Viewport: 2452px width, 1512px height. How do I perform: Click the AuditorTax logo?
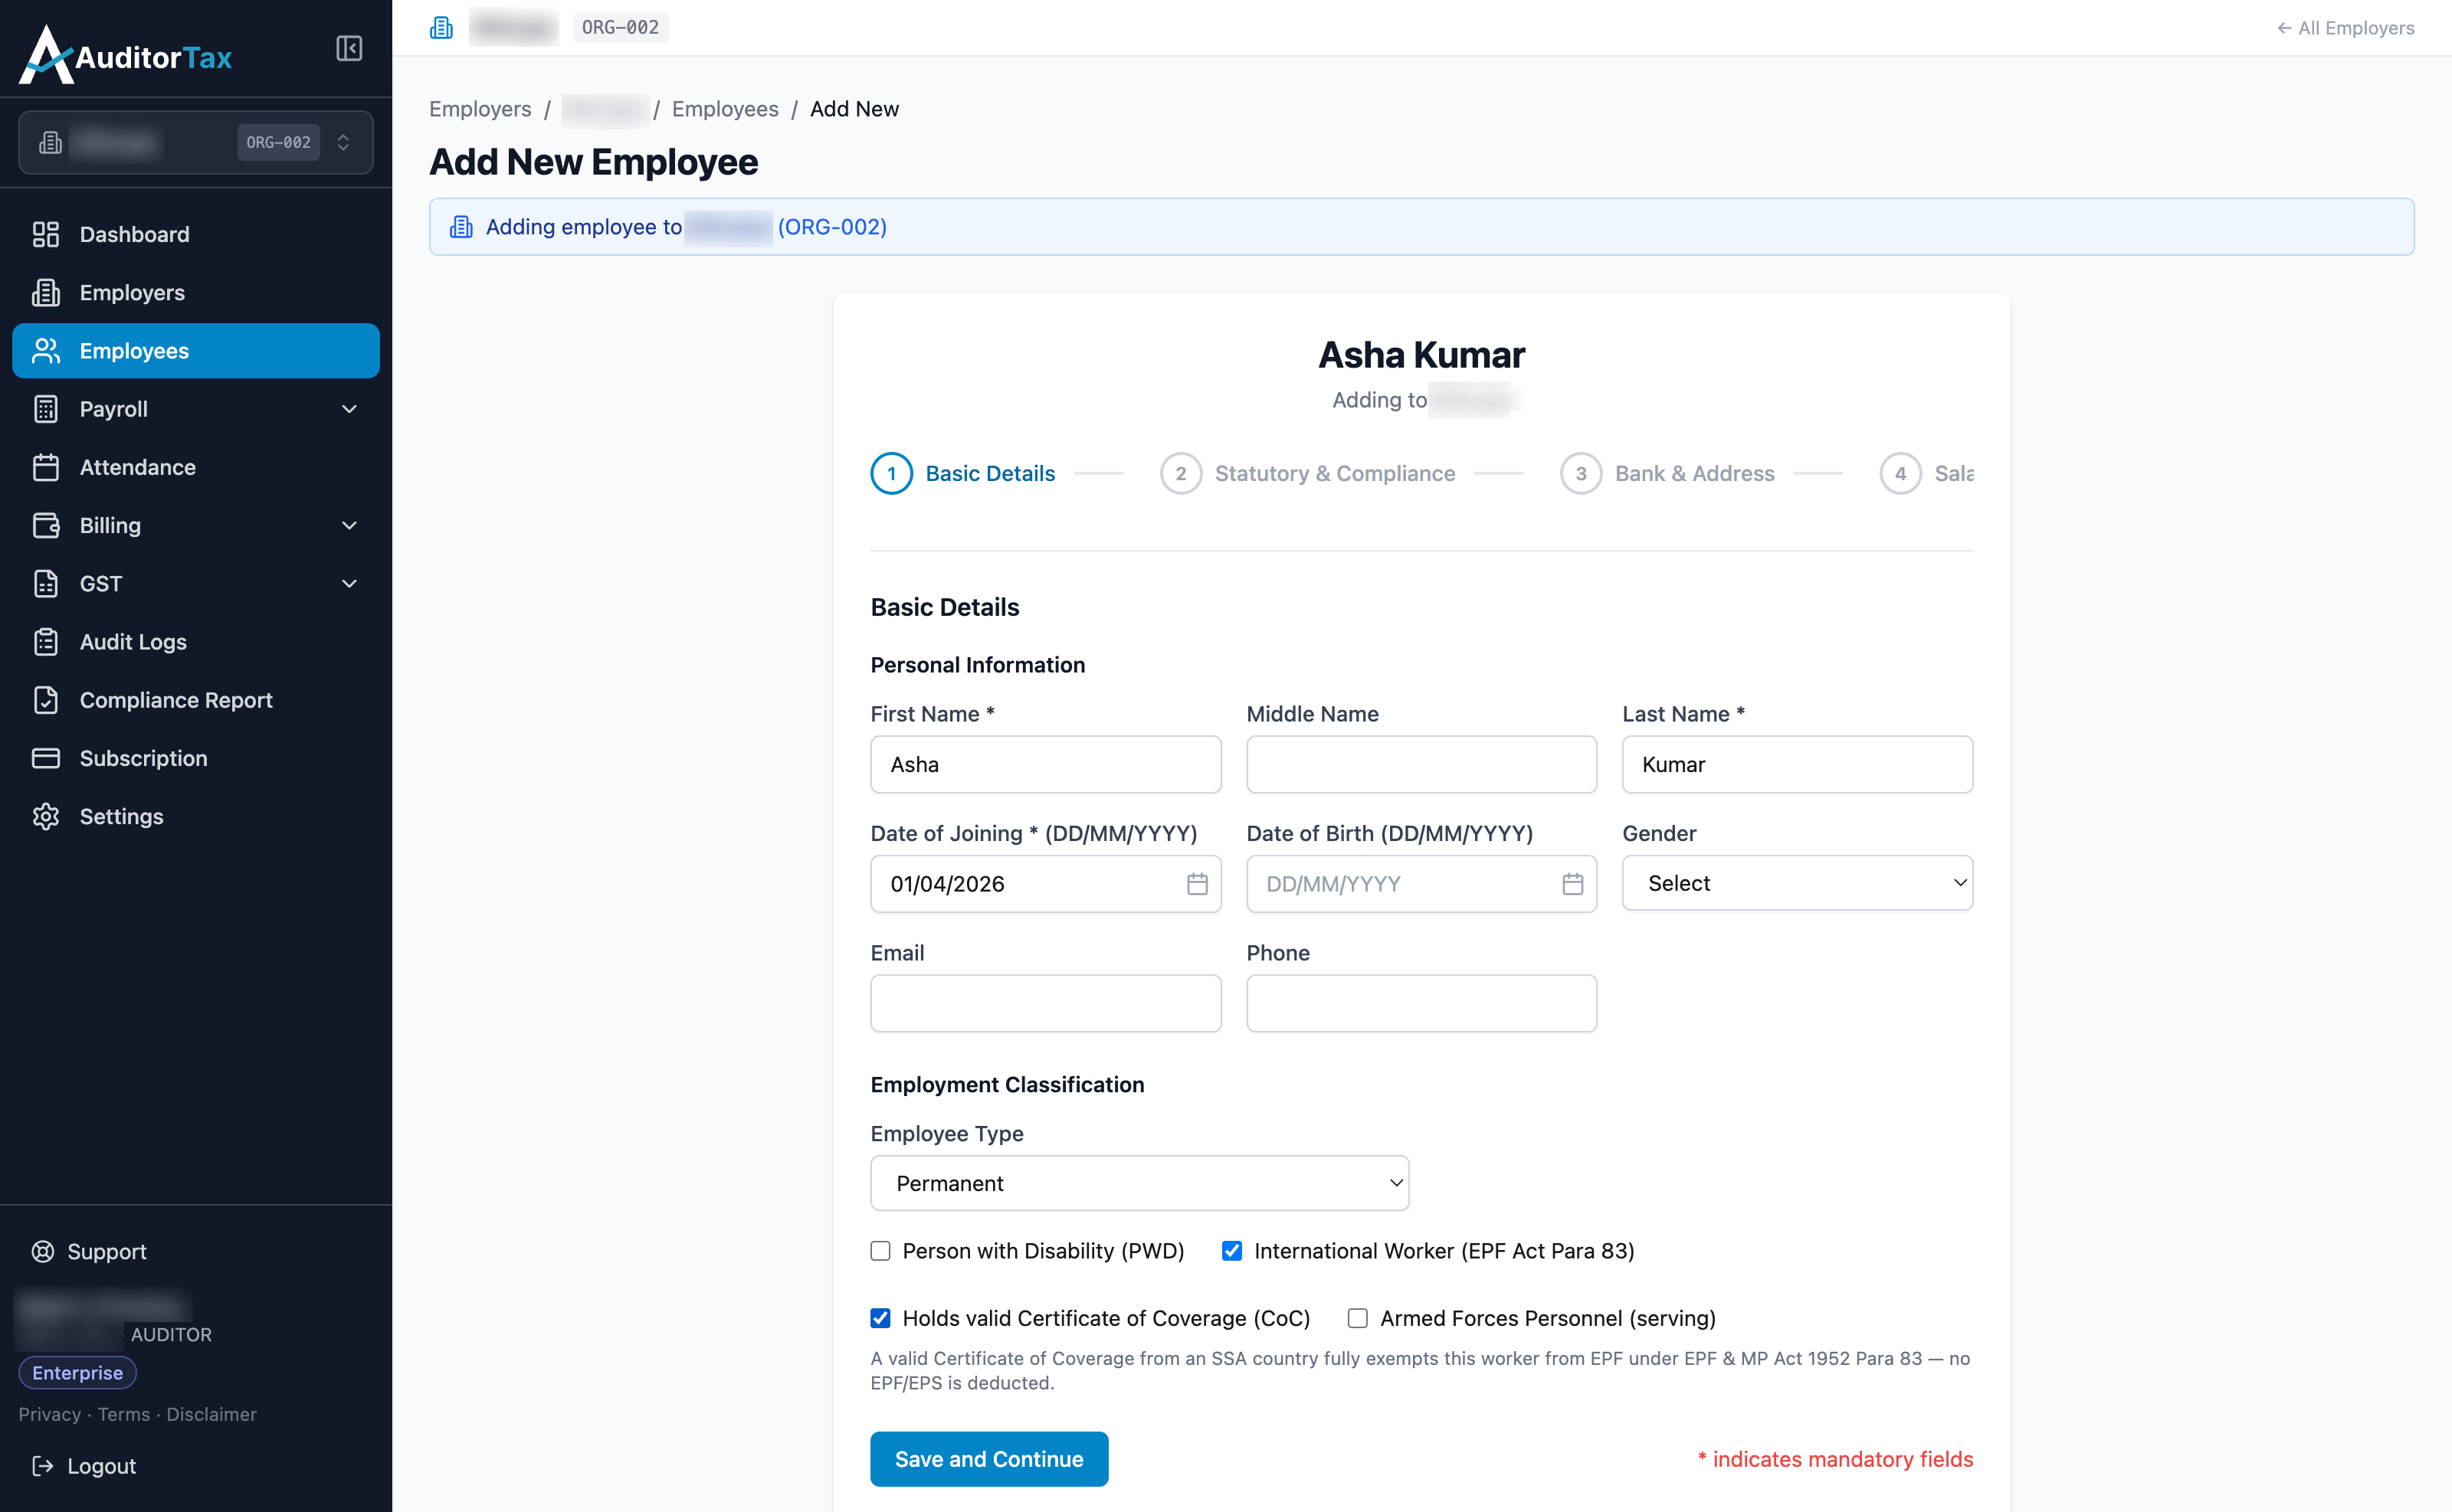point(126,55)
